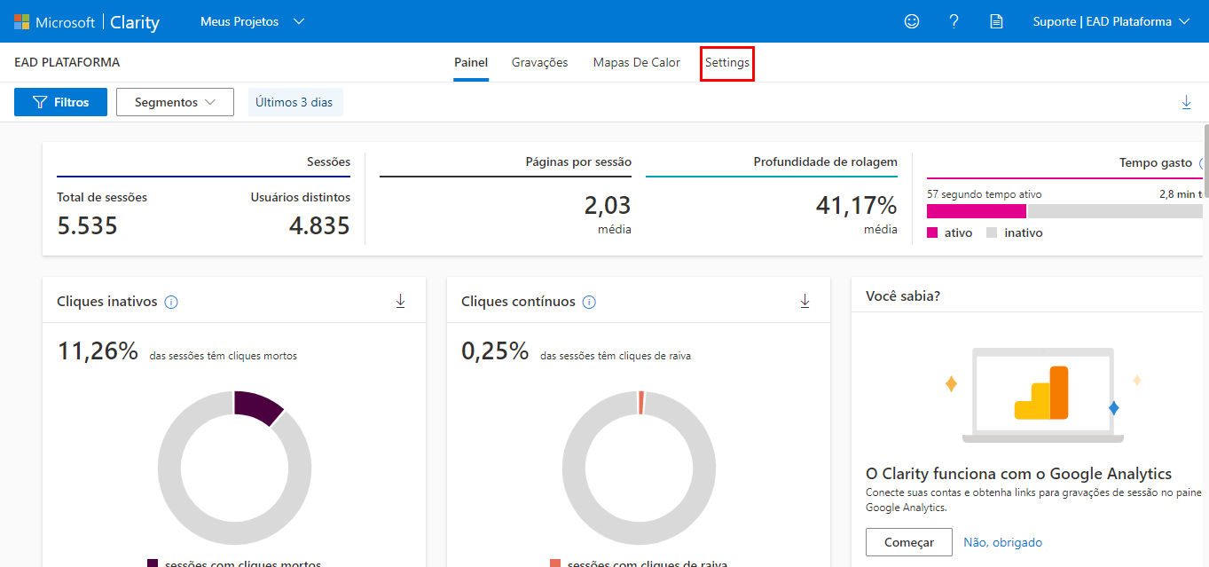The image size is (1209, 567).
Task: Open the documentation page icon
Action: click(x=997, y=21)
